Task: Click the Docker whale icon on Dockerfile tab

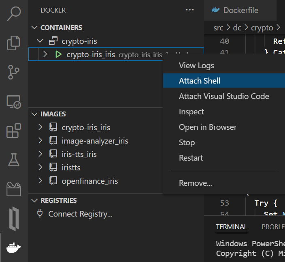Action: [216, 10]
